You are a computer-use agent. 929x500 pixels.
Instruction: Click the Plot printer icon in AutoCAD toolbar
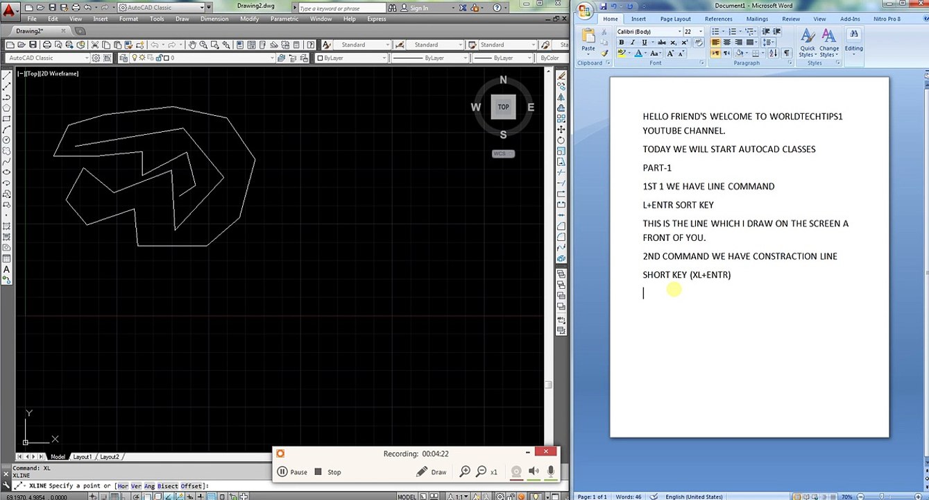point(47,44)
